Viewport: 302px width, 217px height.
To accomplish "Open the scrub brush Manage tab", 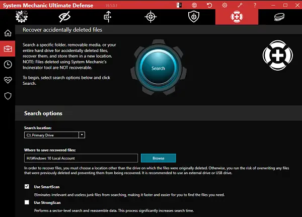I will tap(279, 17).
